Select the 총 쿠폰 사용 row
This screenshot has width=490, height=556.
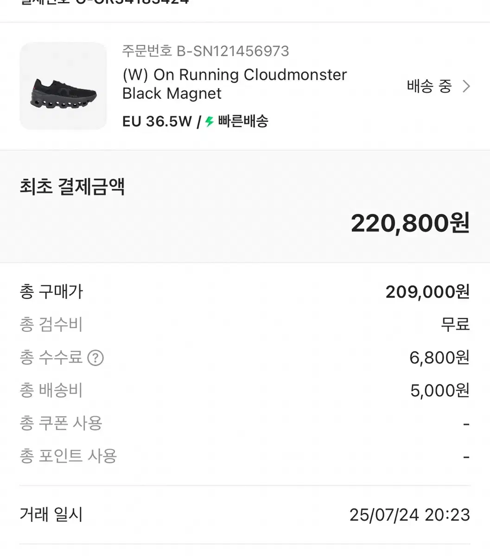pyautogui.click(x=245, y=423)
